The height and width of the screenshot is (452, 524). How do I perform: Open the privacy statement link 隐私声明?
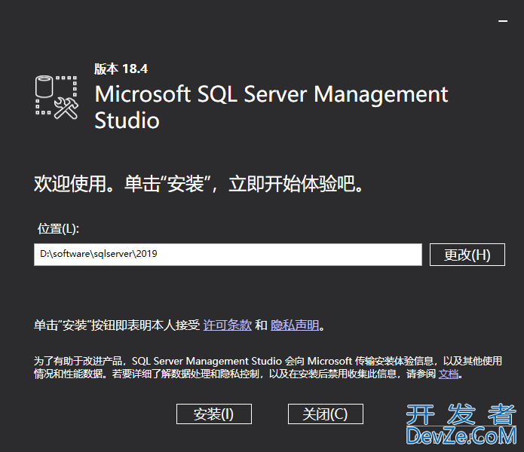pyautogui.click(x=295, y=325)
